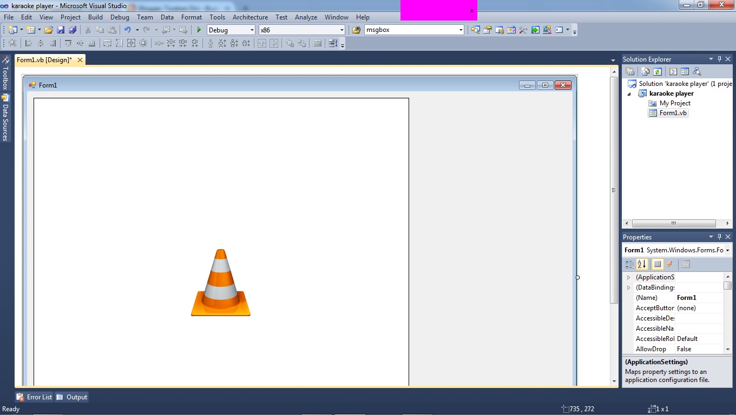Open the Output panel

[x=71, y=397]
